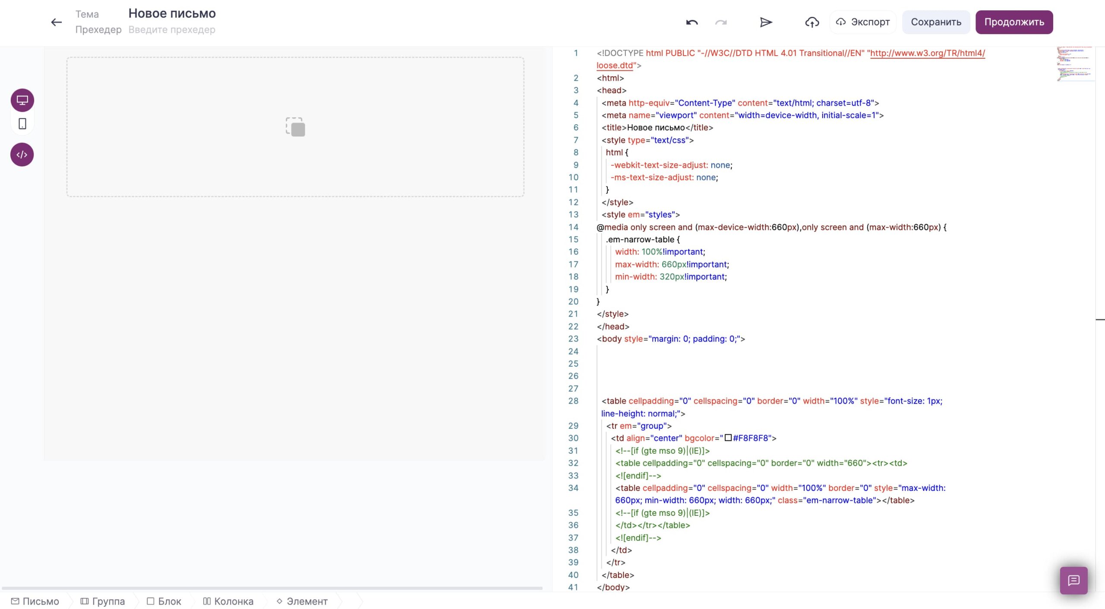Select the Группа breadcrumb
1105x609 pixels.
pos(103,601)
